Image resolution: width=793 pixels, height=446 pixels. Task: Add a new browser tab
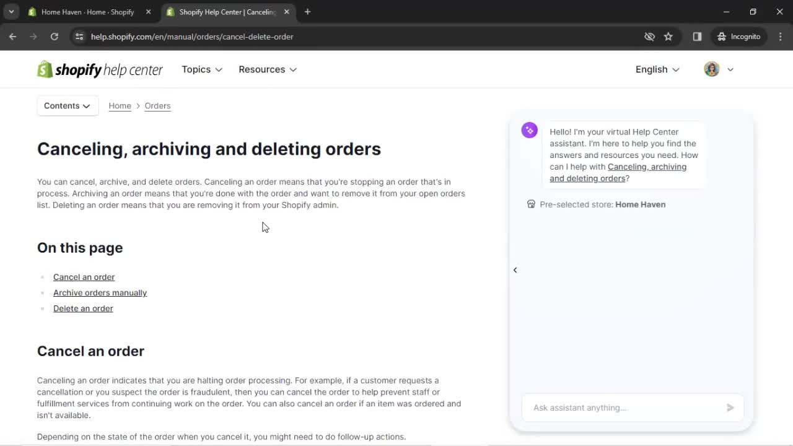pos(307,12)
